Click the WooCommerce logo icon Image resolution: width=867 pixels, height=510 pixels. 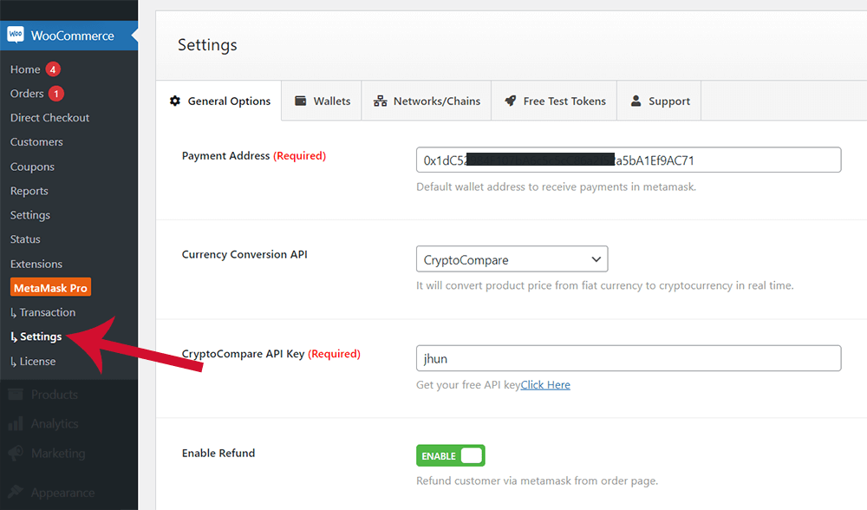(16, 35)
